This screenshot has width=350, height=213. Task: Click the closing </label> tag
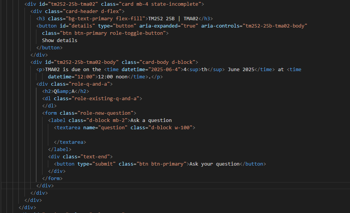click(60, 150)
